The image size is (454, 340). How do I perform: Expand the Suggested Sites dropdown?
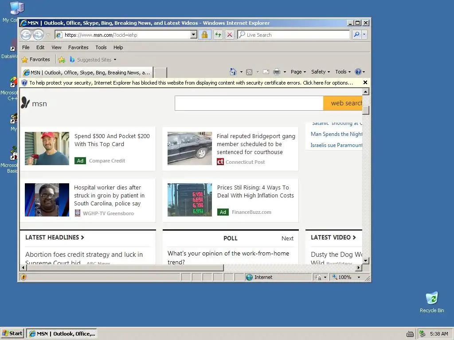click(x=115, y=60)
